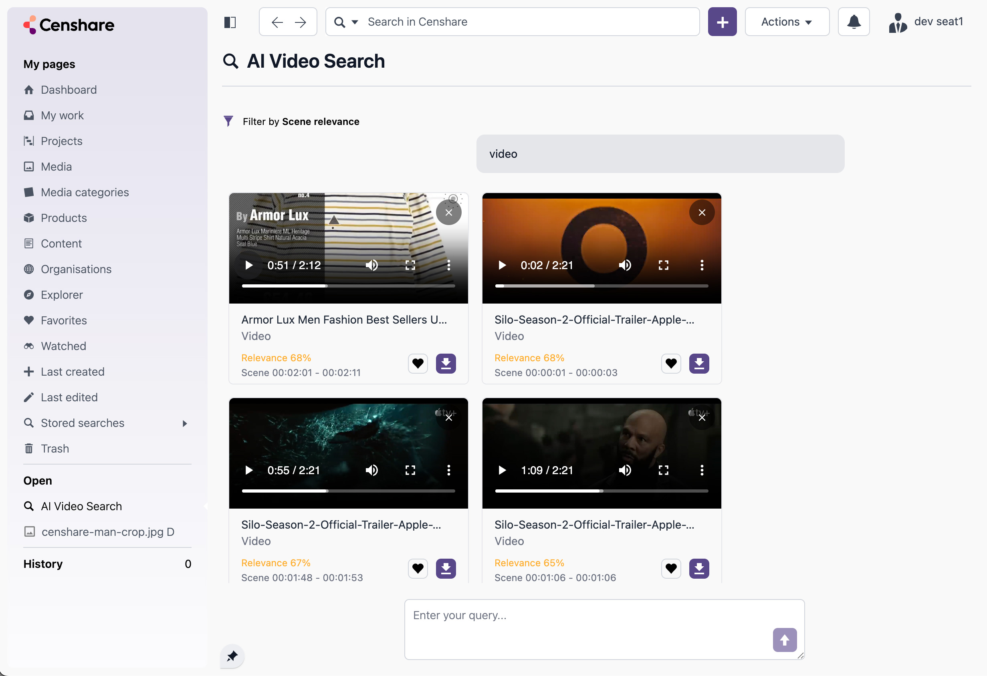987x676 pixels.
Task: Click the purple plus create button
Action: (x=722, y=22)
